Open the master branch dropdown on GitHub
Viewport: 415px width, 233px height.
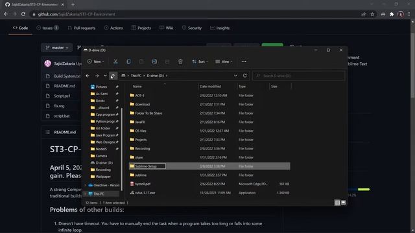point(56,47)
